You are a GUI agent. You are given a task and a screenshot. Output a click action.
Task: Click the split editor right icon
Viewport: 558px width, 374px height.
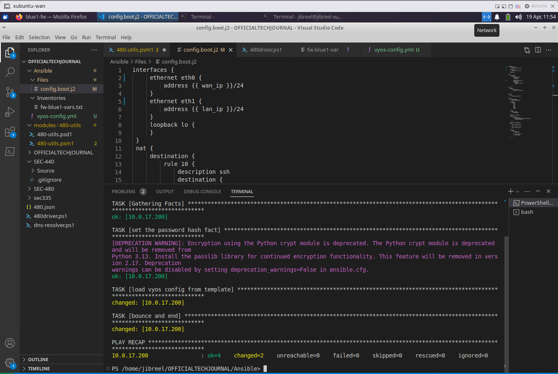(538, 50)
